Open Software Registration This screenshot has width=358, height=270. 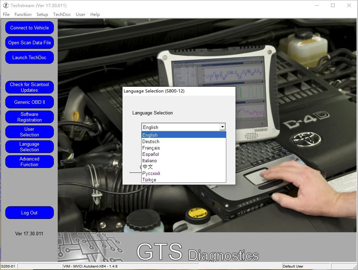(29, 117)
